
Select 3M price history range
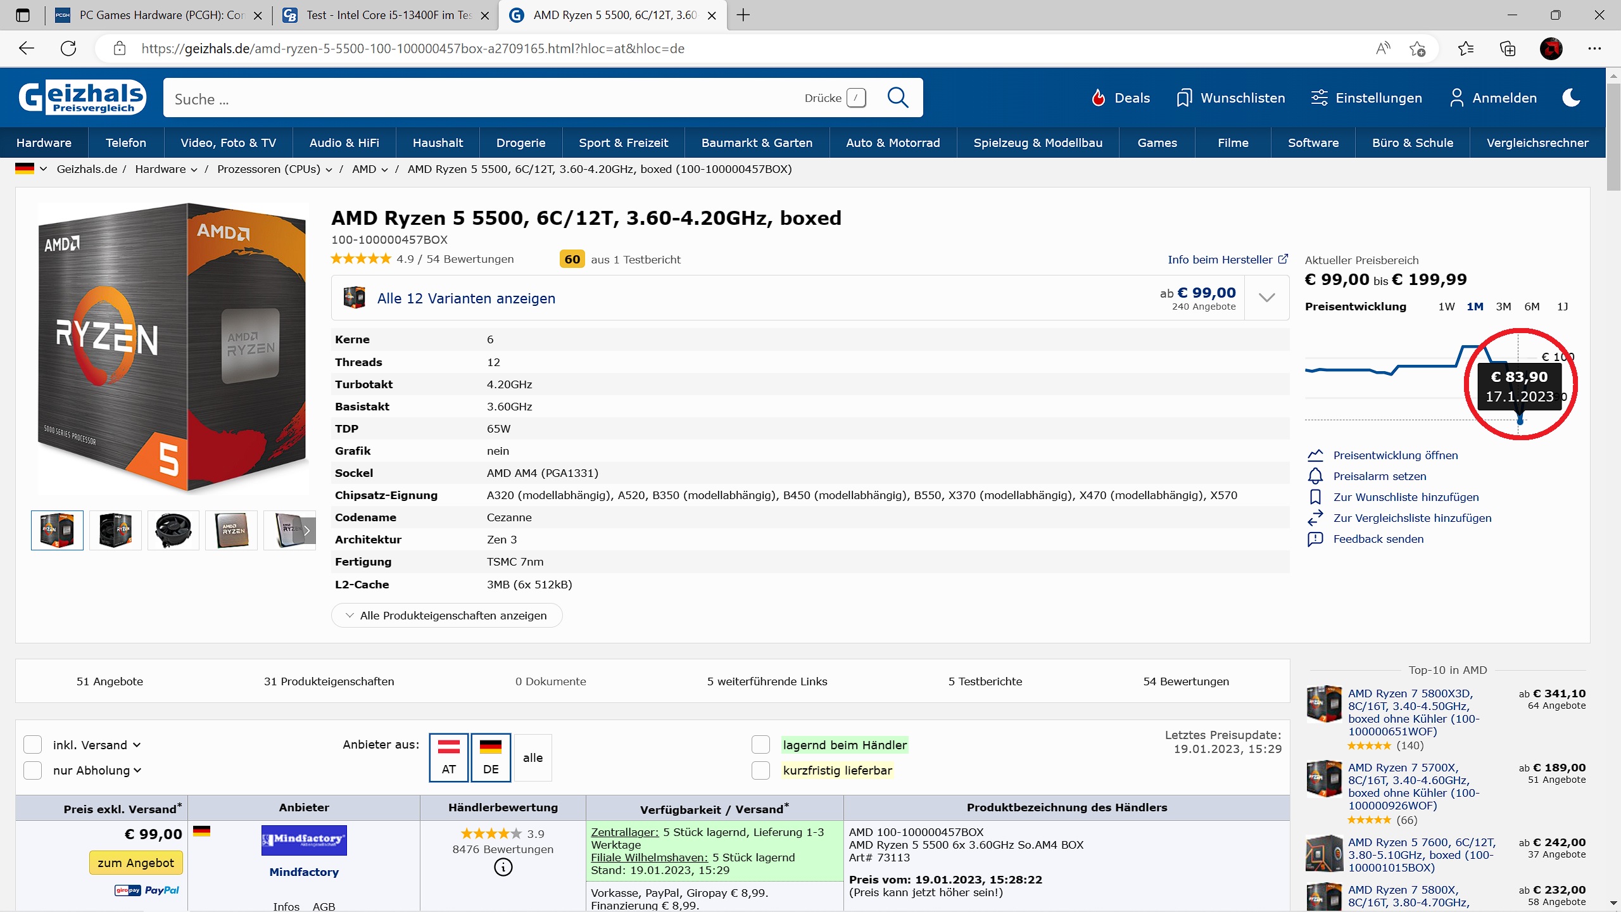1503,307
